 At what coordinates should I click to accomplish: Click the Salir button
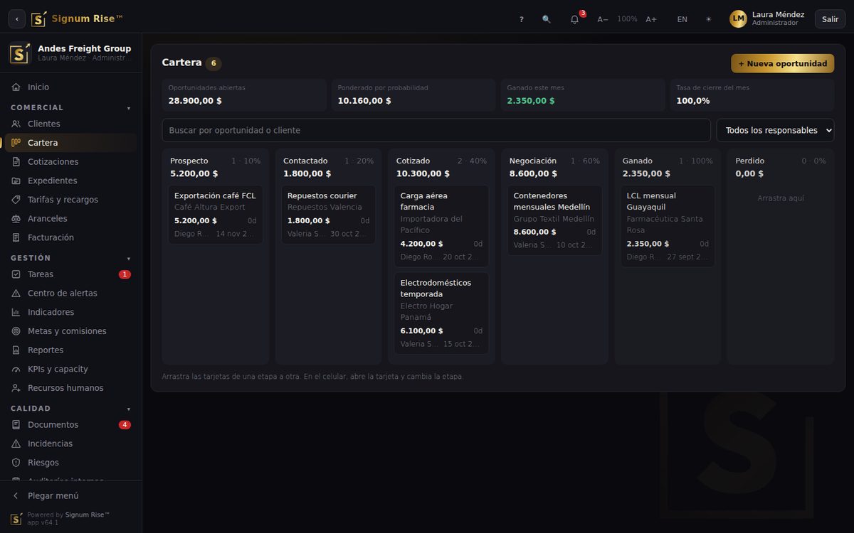(830, 19)
